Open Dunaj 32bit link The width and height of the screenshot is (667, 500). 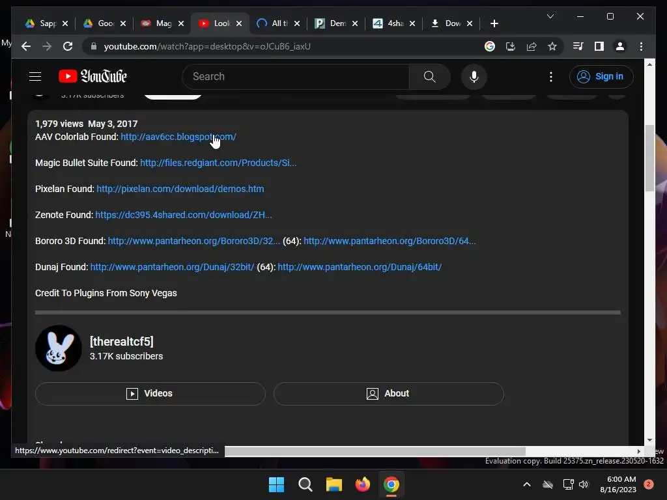[x=172, y=267]
